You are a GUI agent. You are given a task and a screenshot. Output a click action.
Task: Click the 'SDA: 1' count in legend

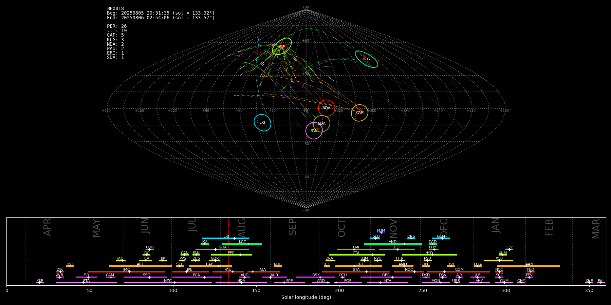pyautogui.click(x=115, y=57)
